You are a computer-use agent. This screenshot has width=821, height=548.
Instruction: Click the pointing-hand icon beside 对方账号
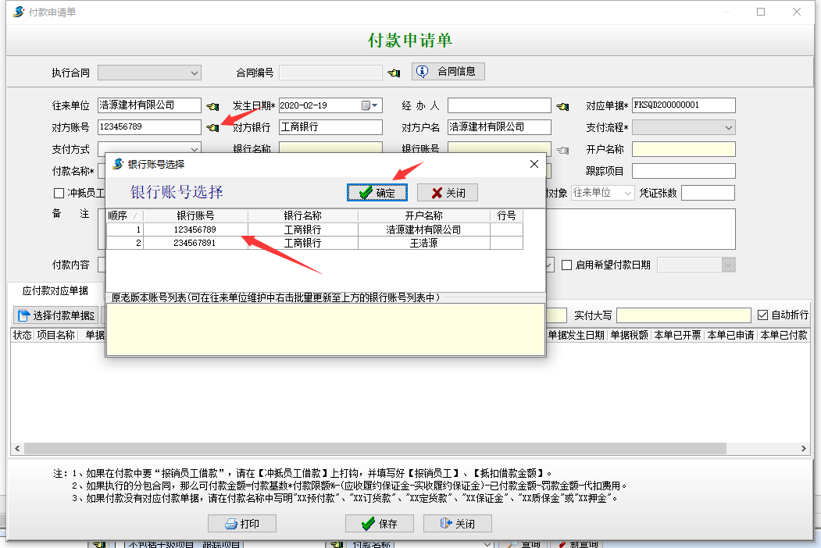(213, 127)
